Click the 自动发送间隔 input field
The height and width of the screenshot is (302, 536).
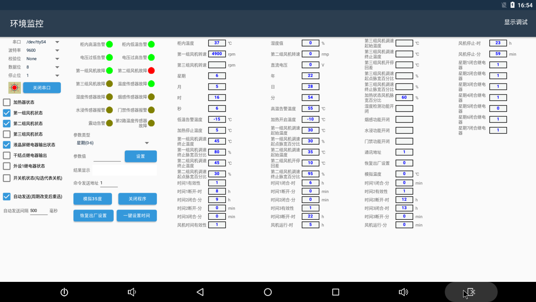click(39, 211)
